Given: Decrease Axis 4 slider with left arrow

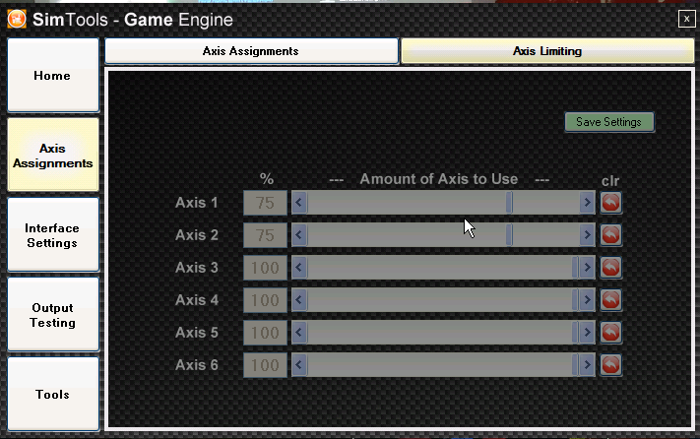Looking at the screenshot, I should point(299,300).
